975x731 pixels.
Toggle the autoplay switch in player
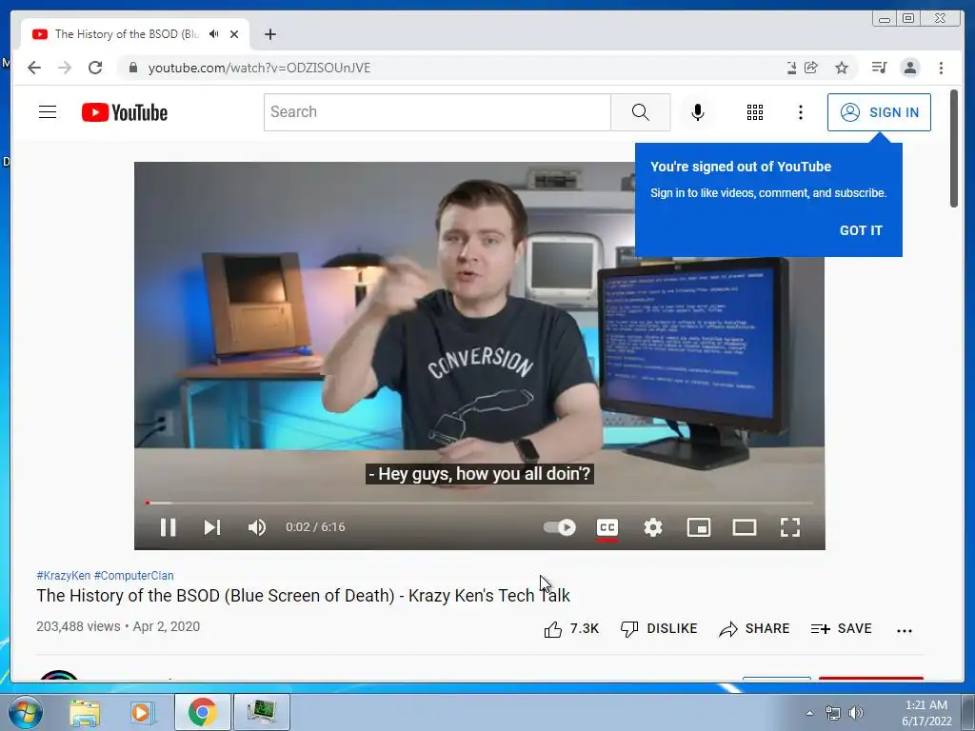tap(560, 527)
